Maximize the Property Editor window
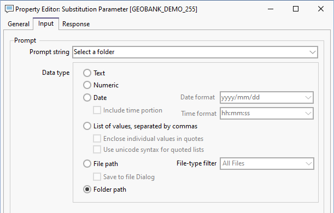This screenshot has height=213, width=334. tap(296, 9)
